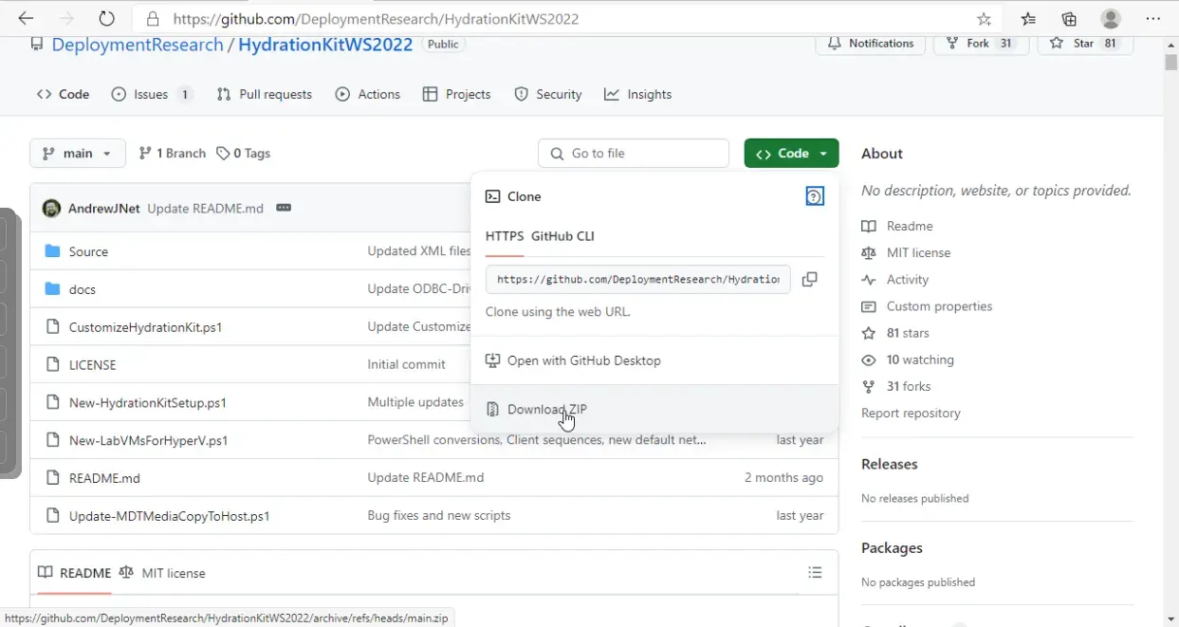Click the file icon beside Update-MDTMediaCopyToHost.ps1
This screenshot has width=1179, height=627.
click(x=53, y=516)
